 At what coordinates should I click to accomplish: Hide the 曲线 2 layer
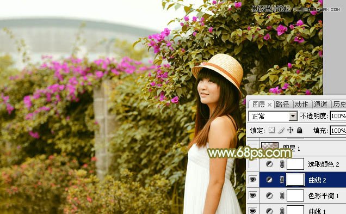[x=252, y=180]
